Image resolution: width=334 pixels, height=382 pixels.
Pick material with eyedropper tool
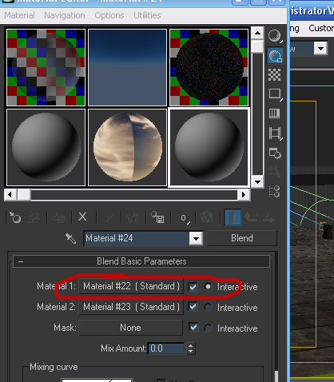pos(71,238)
